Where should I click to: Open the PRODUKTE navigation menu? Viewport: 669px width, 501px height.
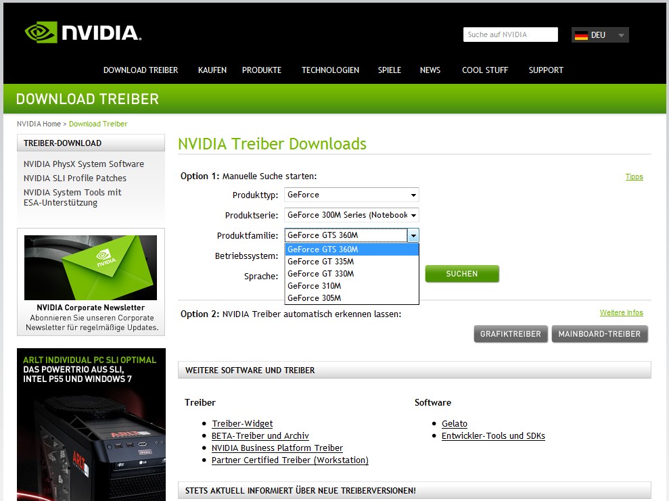click(x=262, y=70)
